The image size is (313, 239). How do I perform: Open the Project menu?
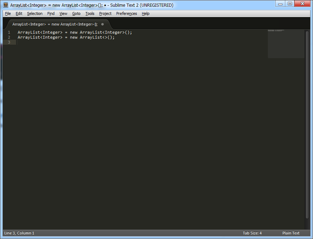coord(105,13)
